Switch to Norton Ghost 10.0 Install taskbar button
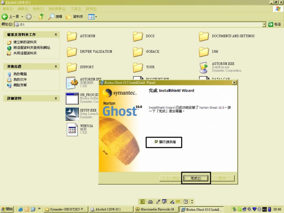 201,209
